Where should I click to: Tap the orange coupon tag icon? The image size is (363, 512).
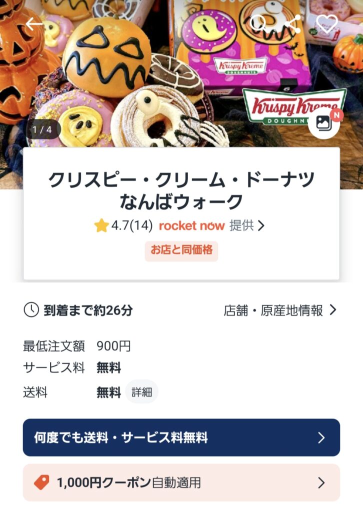42,482
